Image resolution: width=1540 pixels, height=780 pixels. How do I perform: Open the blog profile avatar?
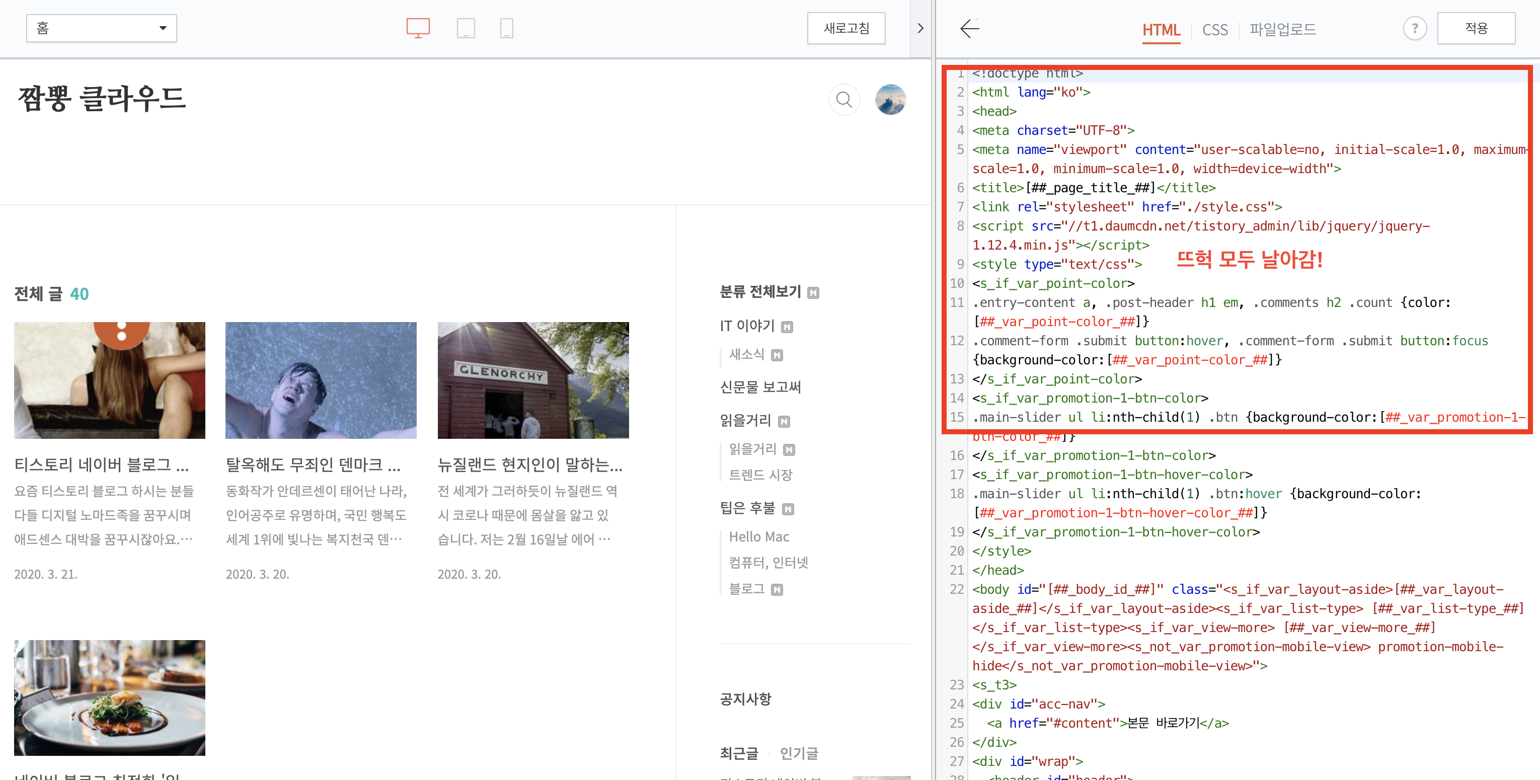890,99
